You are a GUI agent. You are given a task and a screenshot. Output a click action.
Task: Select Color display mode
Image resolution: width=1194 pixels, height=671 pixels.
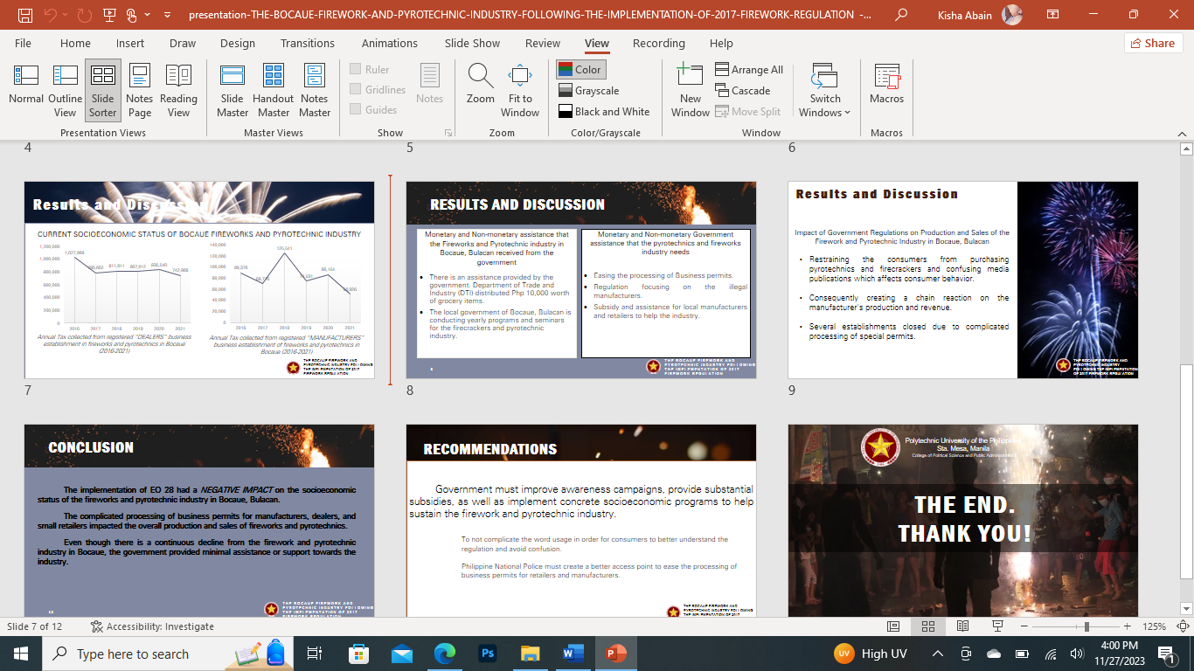tap(580, 70)
